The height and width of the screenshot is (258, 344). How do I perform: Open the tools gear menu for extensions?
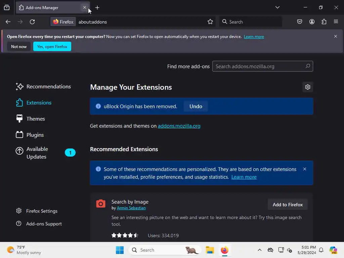[308, 87]
